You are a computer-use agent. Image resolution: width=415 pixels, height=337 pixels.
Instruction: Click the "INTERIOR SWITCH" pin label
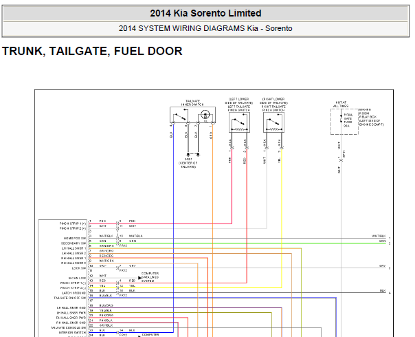tap(72, 332)
